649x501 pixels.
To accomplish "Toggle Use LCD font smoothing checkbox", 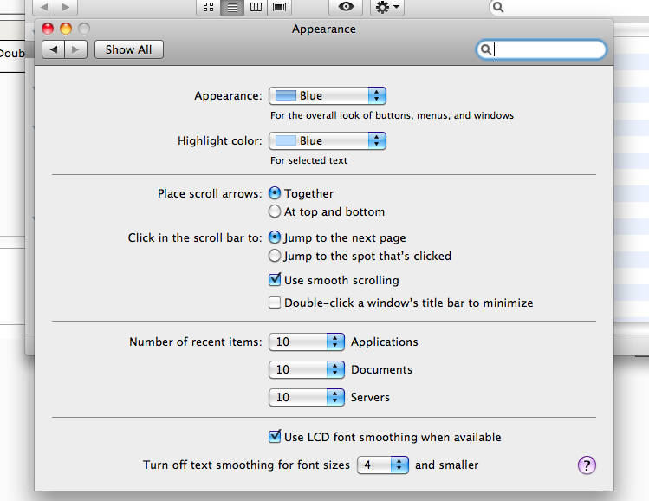I will click(x=275, y=436).
